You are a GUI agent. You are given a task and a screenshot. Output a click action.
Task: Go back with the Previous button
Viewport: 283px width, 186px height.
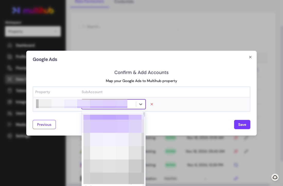44,125
